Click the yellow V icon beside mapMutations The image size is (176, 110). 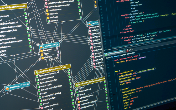[47, 11]
